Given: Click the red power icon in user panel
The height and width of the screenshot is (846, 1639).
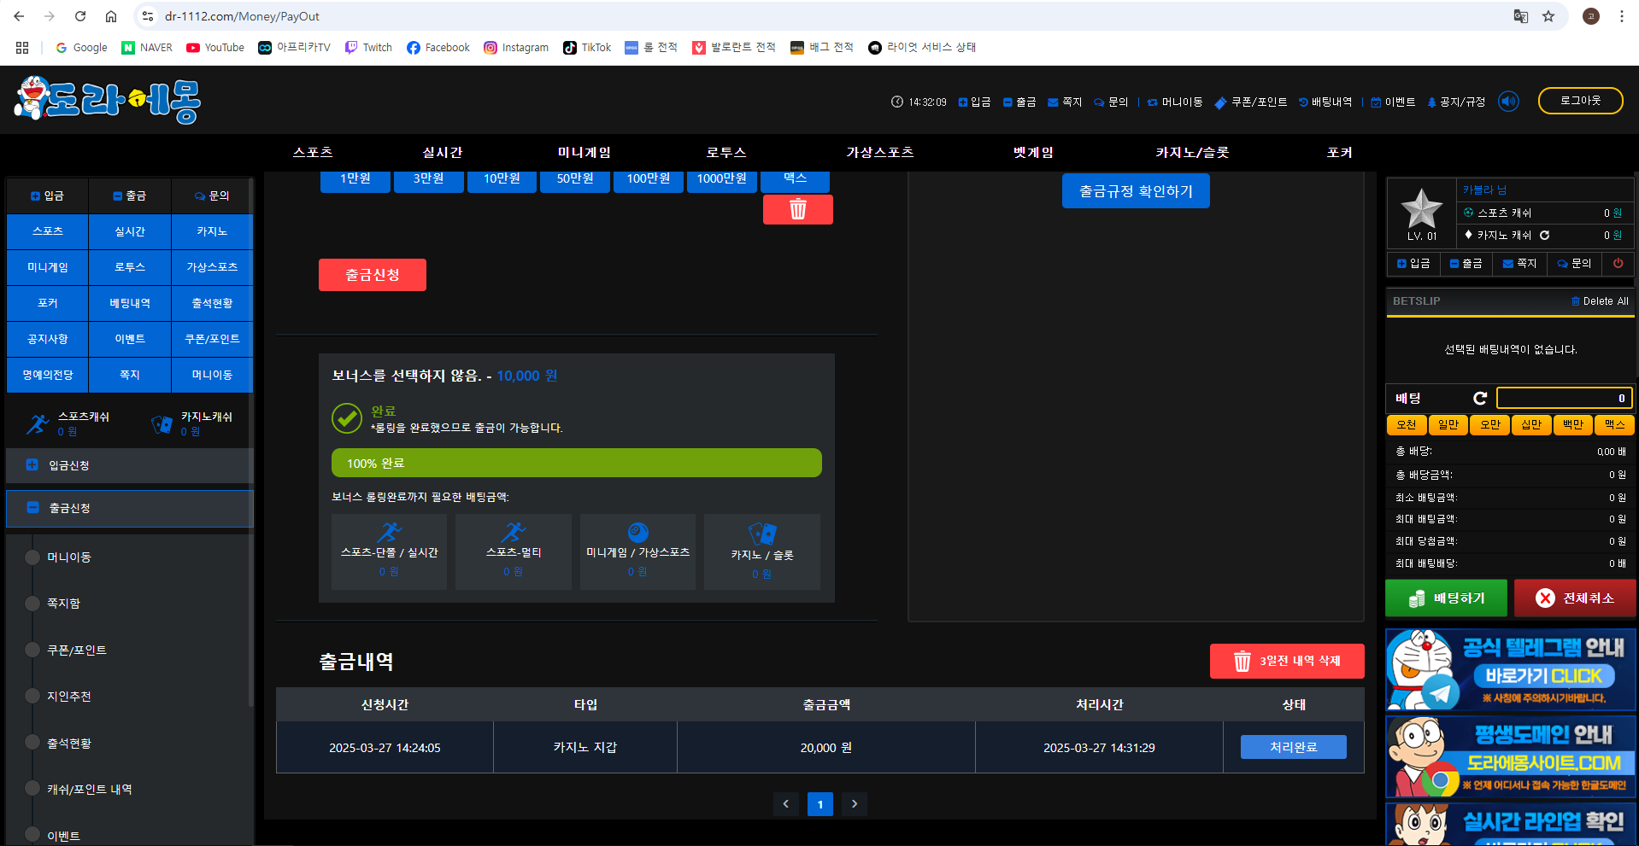Looking at the screenshot, I should [1618, 264].
